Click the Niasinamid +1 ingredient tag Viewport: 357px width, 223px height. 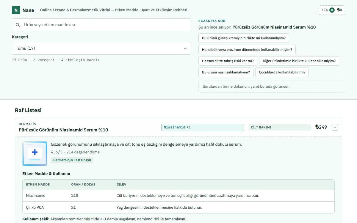coord(203,127)
